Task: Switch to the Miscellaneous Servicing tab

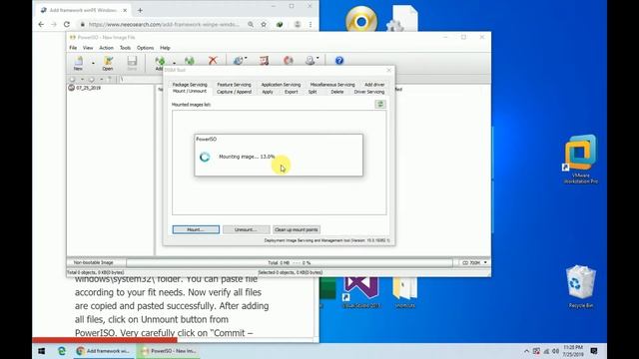Action: click(x=332, y=84)
